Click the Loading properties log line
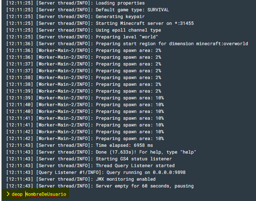256x201 pixels. 76,3
